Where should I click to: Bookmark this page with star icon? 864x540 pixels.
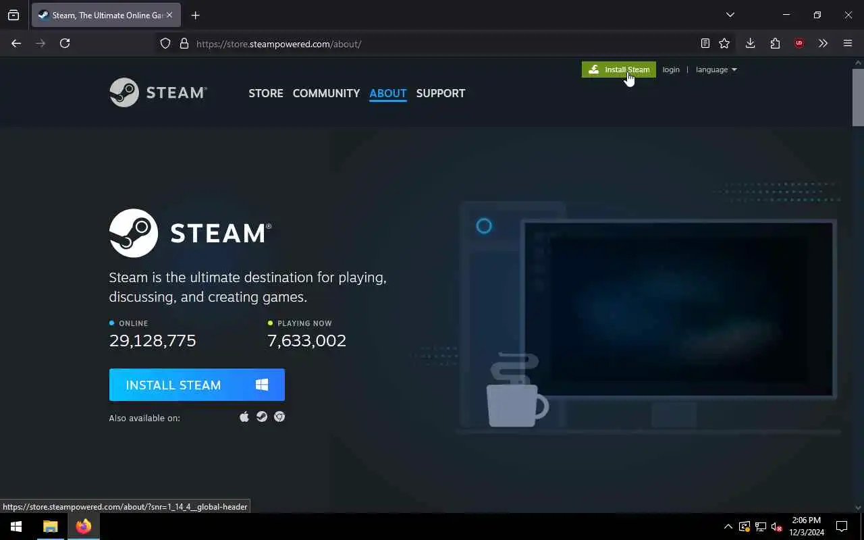[724, 43]
